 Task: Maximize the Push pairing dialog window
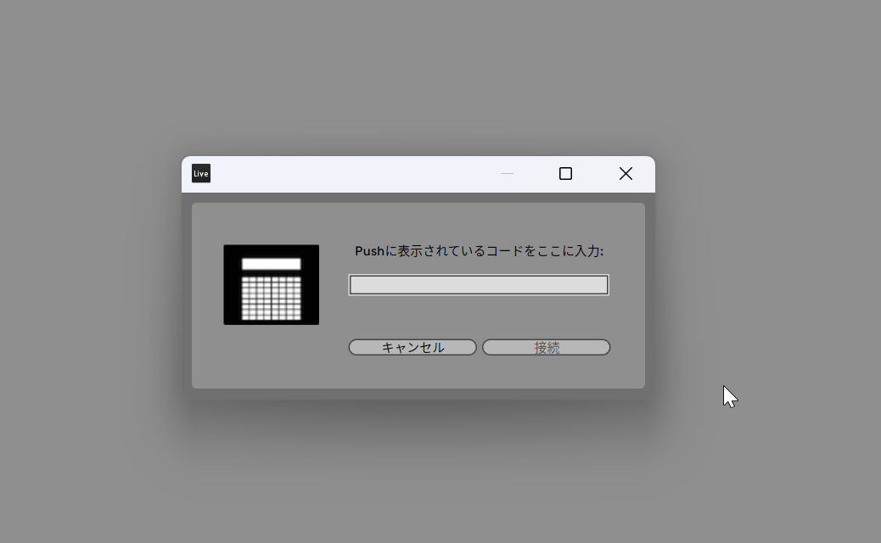click(566, 174)
